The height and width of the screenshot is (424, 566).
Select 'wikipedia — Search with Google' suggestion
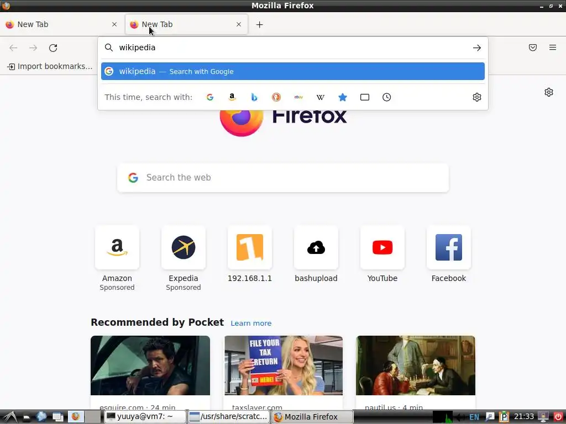pyautogui.click(x=293, y=71)
